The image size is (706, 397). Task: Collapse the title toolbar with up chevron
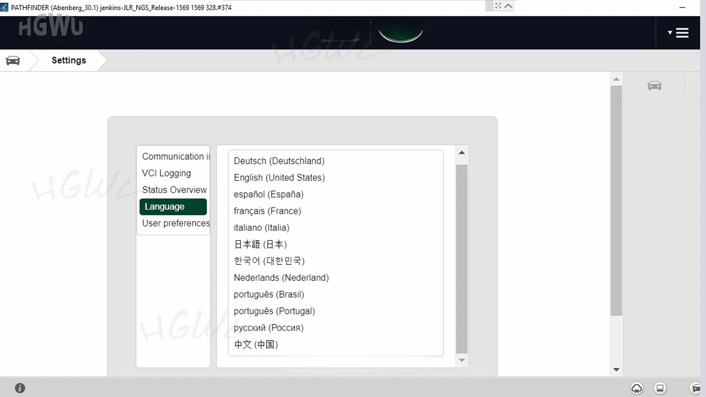coord(508,6)
